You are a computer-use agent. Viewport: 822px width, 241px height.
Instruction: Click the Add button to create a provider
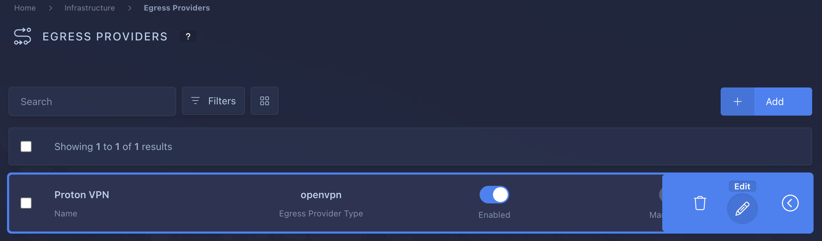point(774,102)
